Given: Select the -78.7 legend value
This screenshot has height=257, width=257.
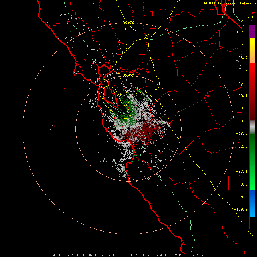Looking at the screenshot, I should [242, 184].
